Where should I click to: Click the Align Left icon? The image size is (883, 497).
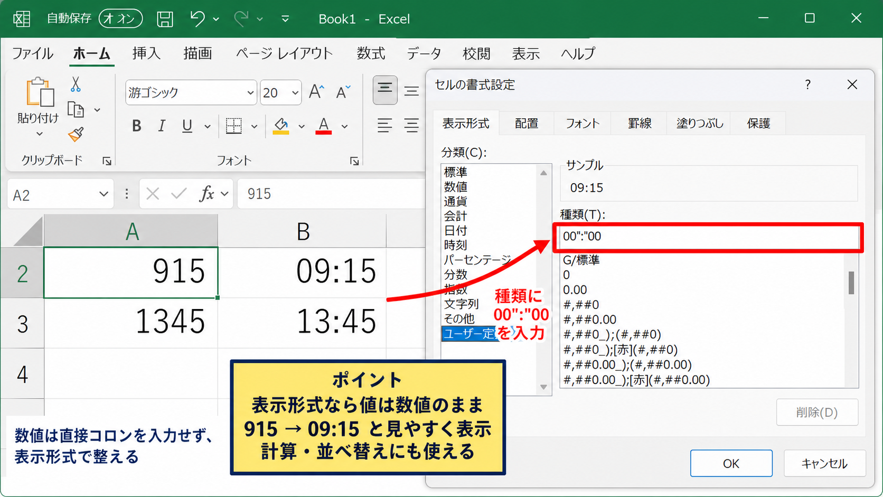pos(384,126)
